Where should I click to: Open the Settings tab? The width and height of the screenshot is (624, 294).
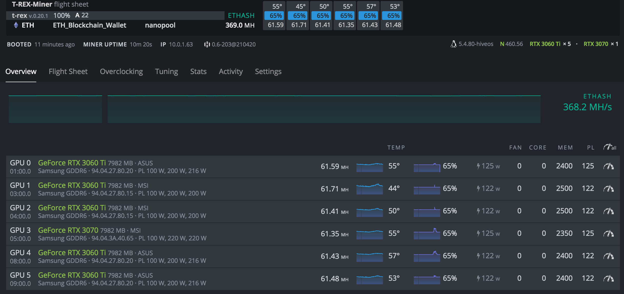268,71
